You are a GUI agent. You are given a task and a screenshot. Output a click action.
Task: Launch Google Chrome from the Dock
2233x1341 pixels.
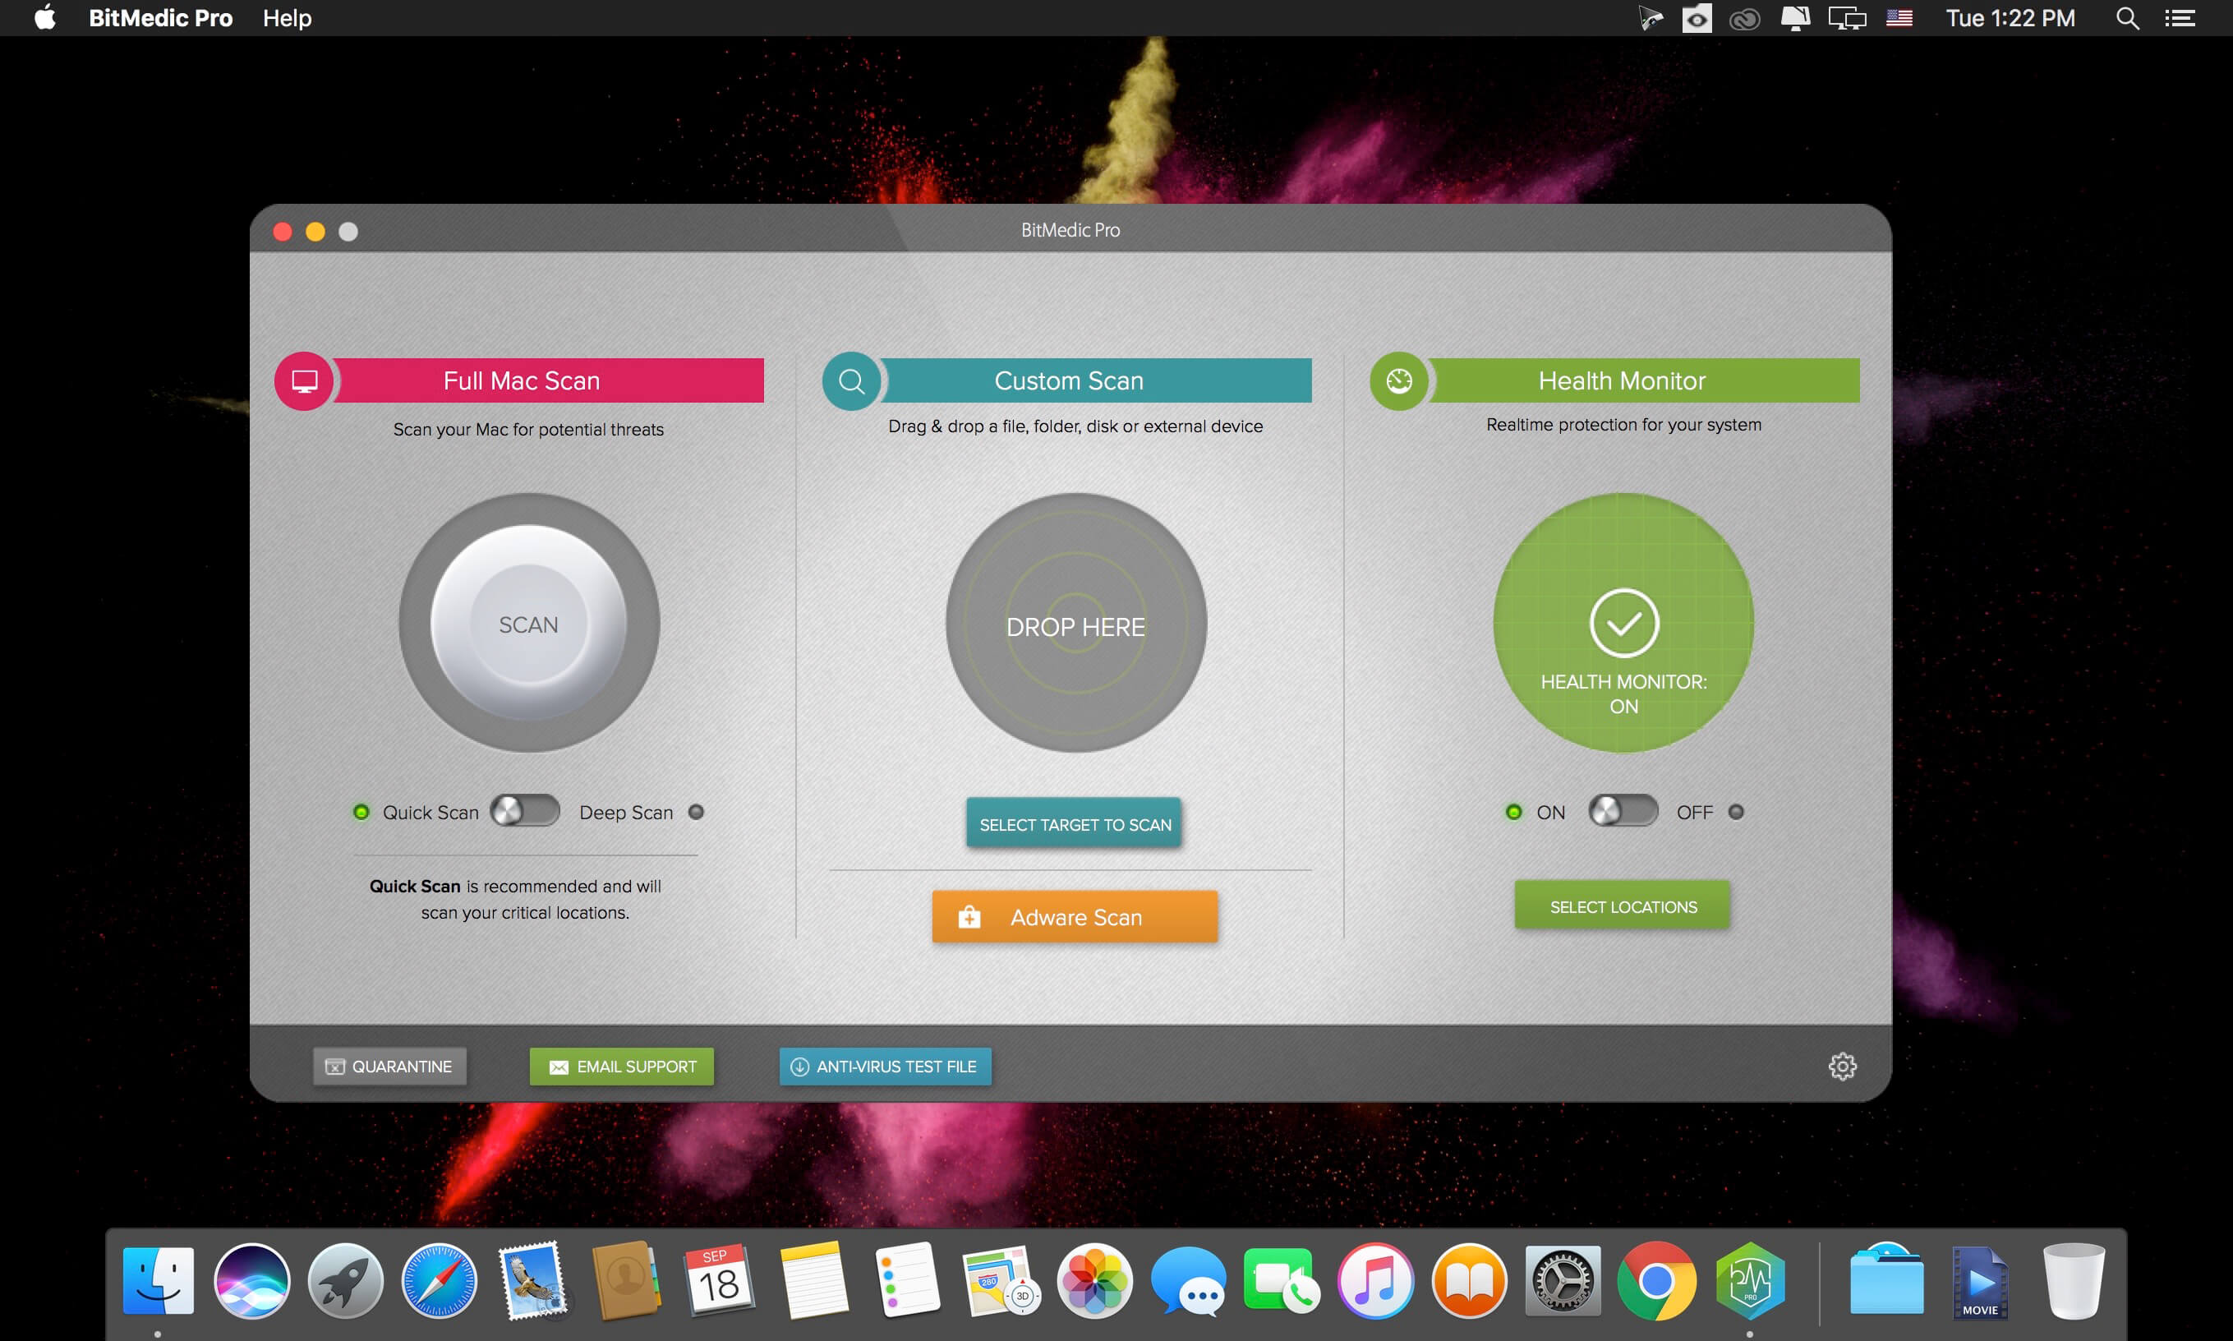point(1655,1281)
